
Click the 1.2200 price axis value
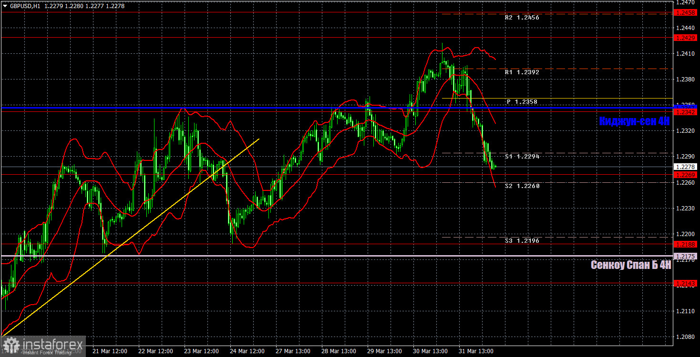[x=685, y=234]
